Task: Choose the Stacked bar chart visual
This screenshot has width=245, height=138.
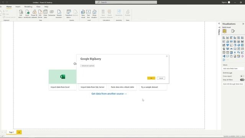Action: point(224,38)
